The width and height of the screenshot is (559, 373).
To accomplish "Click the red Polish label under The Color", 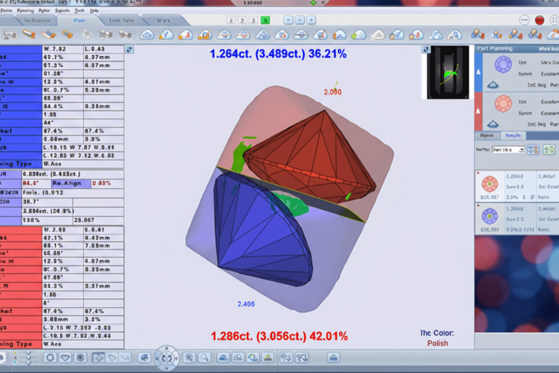I will [x=437, y=343].
